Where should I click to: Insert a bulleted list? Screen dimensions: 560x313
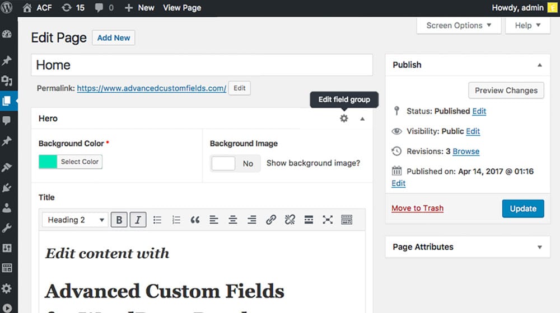pos(157,220)
